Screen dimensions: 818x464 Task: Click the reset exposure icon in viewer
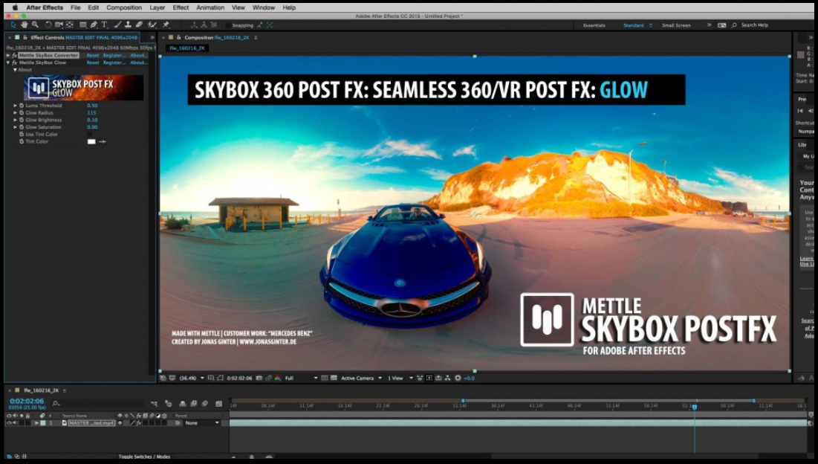coord(458,378)
